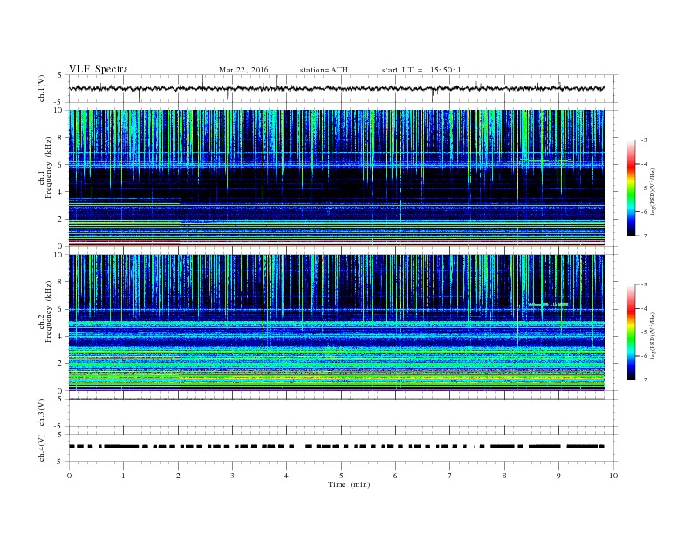Click the 'ch.1(V)' waveform axis label
Image resolution: width=691 pixels, height=534 pixels.
42,88
